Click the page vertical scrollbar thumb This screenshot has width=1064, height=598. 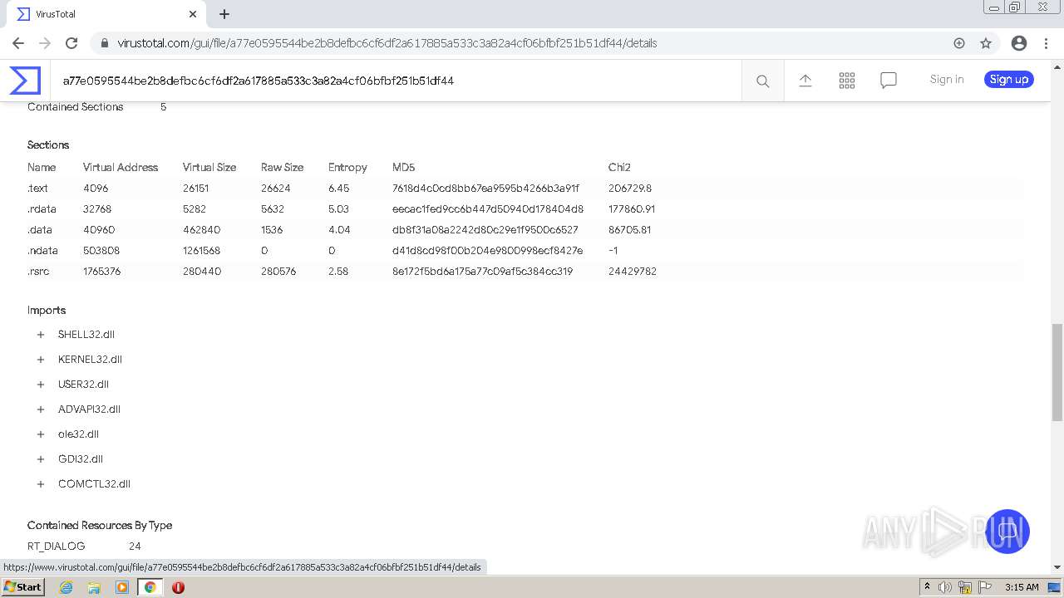[1057, 372]
